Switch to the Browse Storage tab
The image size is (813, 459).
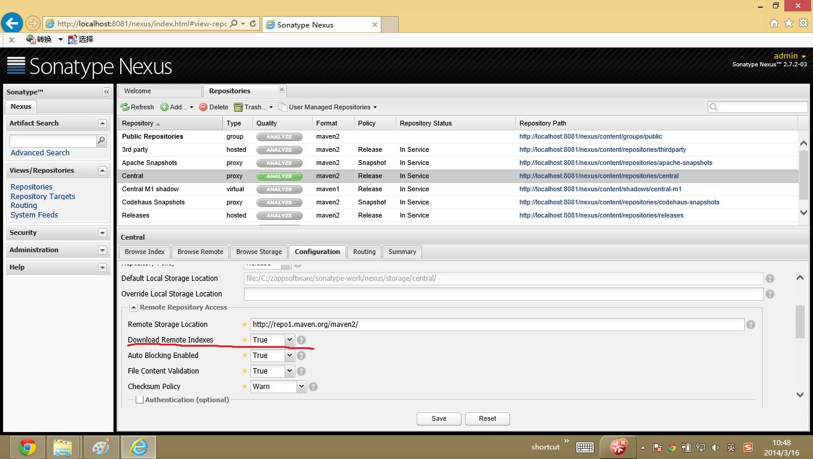pyautogui.click(x=259, y=252)
